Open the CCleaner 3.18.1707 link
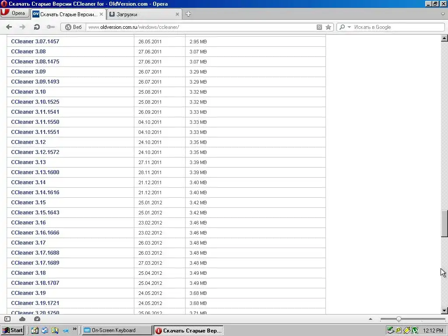448x336 pixels. pos(35,283)
